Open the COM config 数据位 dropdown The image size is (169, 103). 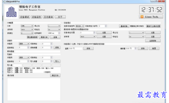(27, 33)
